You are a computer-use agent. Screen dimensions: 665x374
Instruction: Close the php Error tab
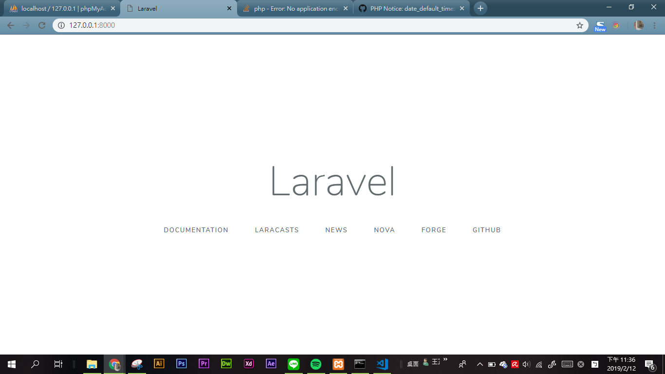coord(346,9)
